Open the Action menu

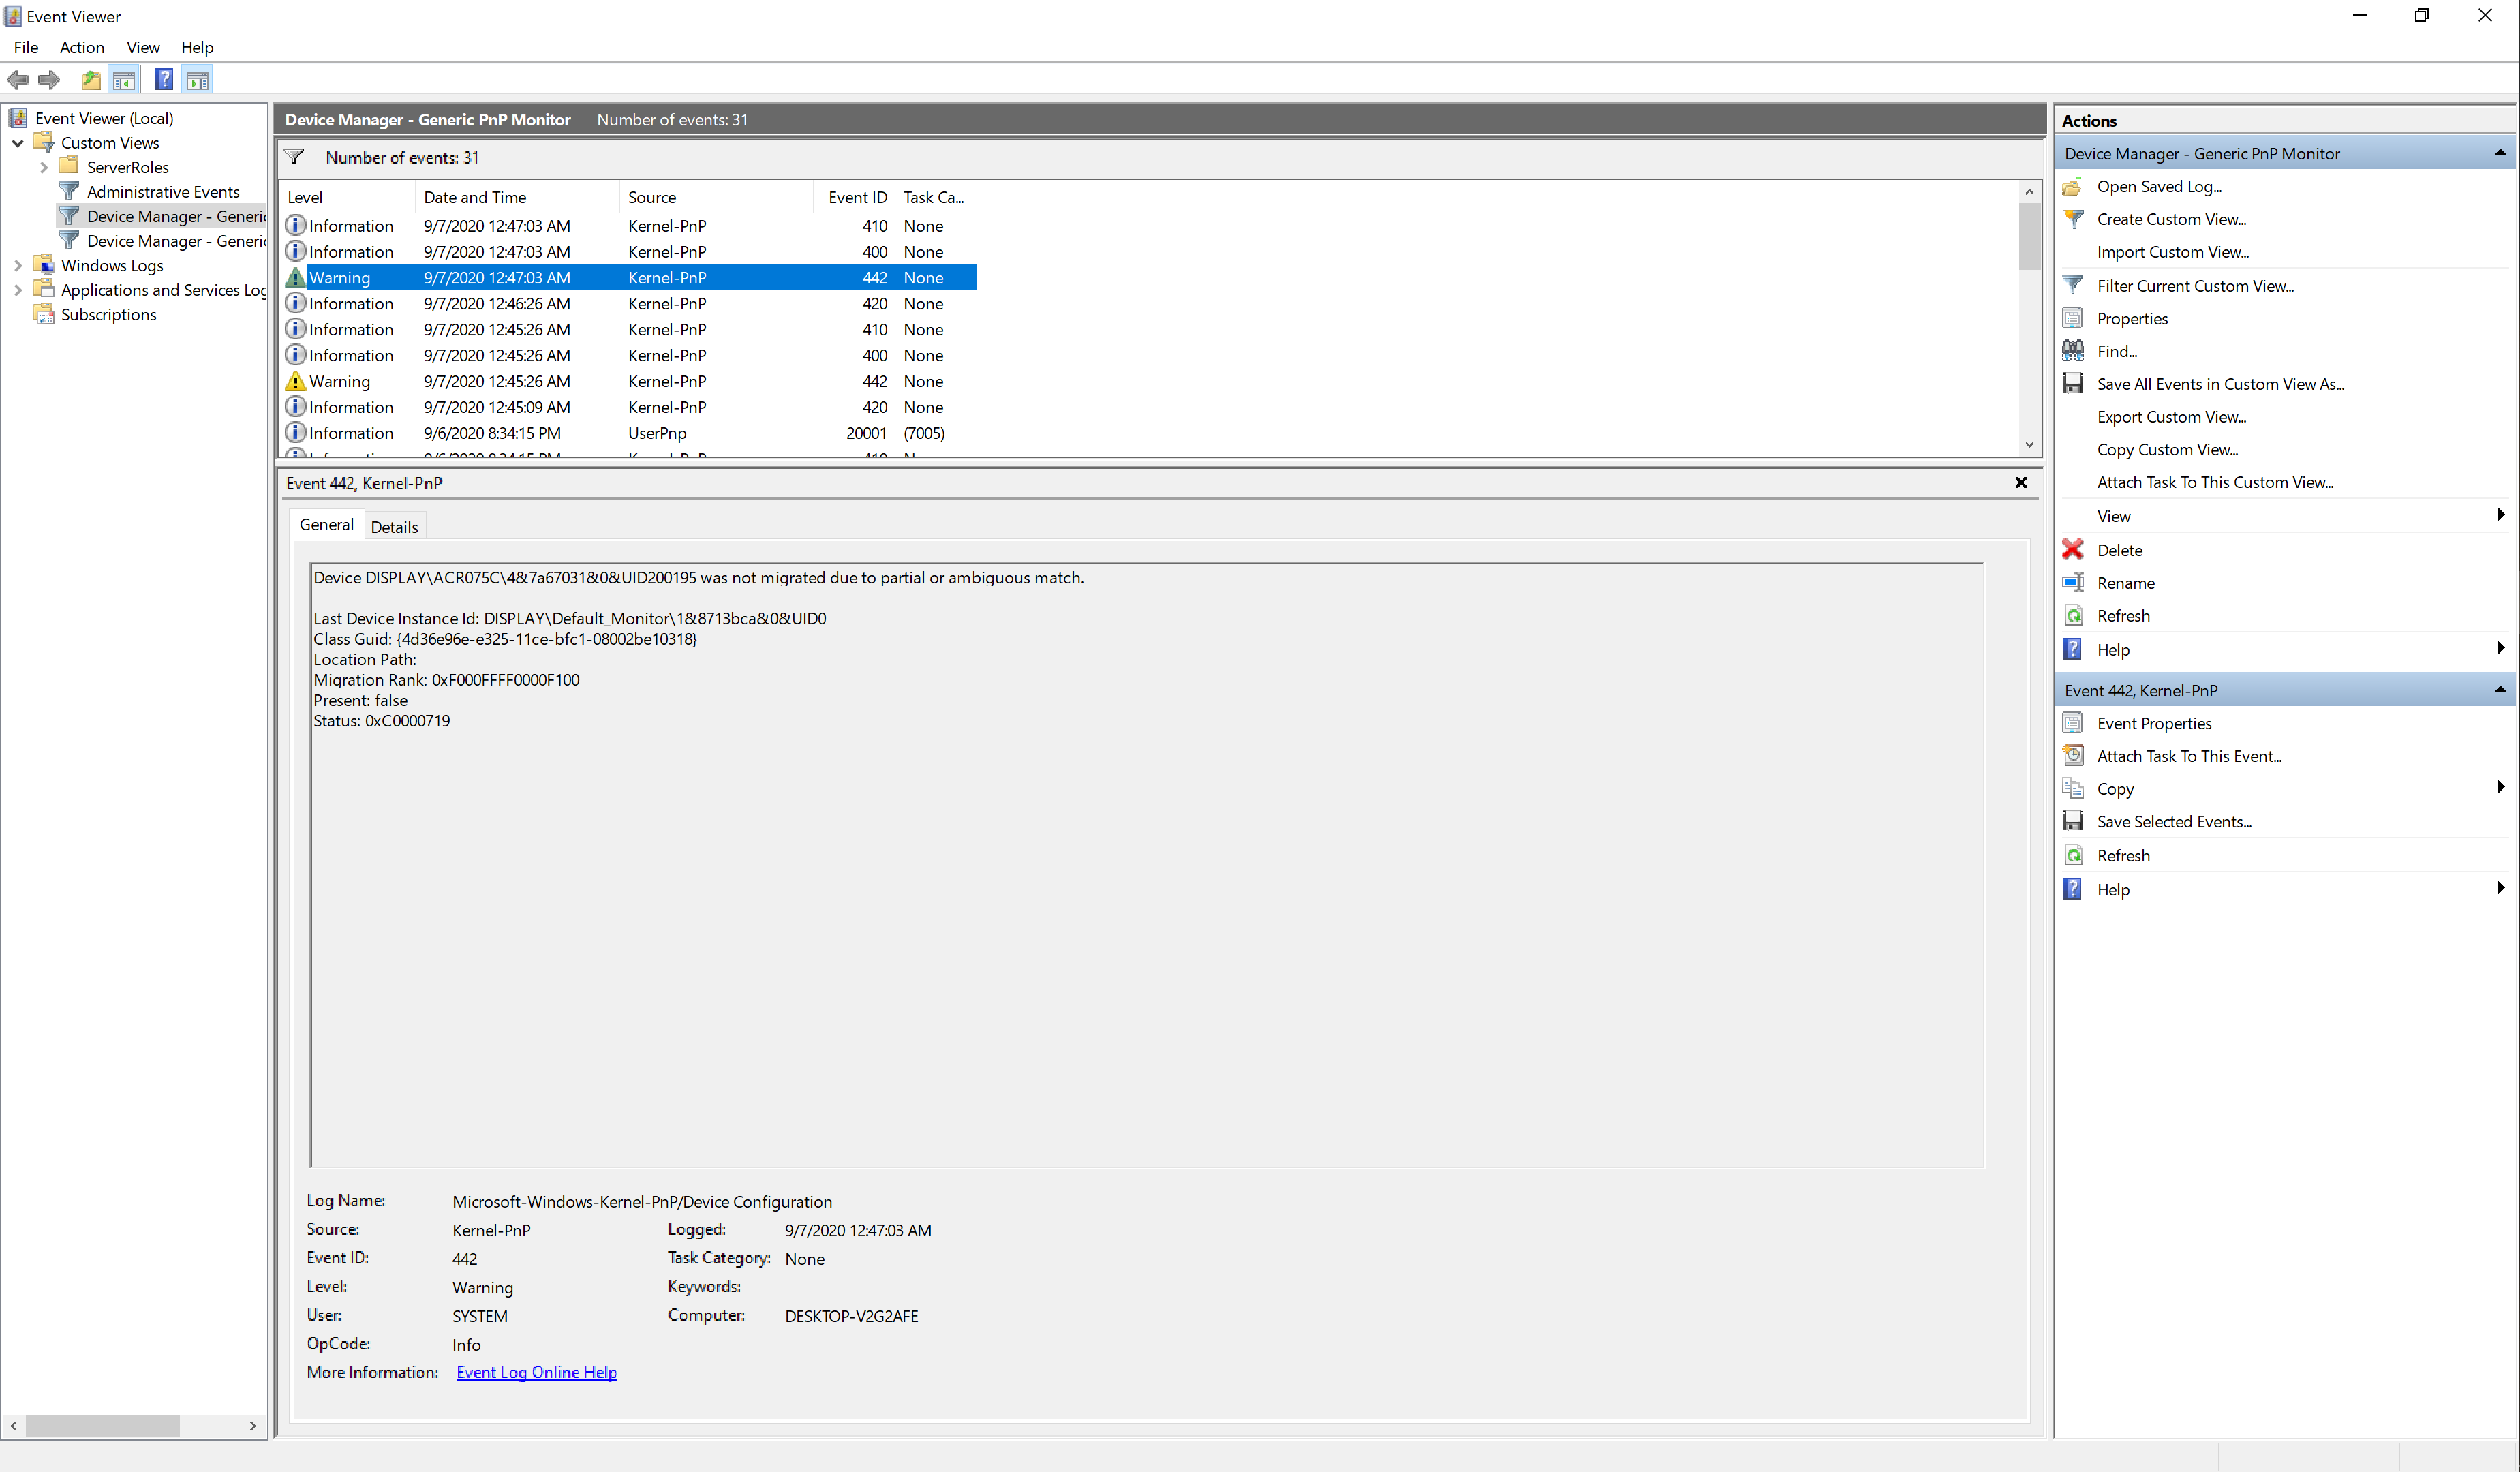point(82,47)
